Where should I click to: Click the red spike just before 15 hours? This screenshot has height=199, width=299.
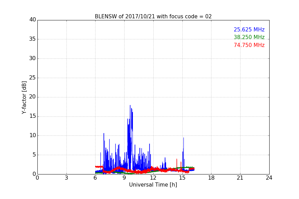177,160
